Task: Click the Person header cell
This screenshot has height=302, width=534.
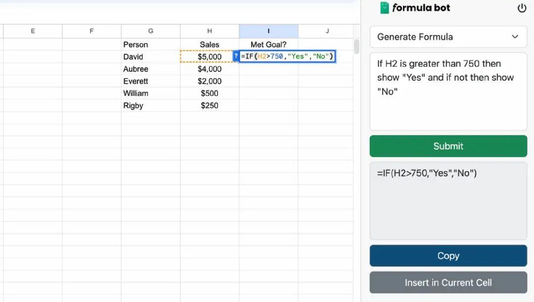Action: pyautogui.click(x=150, y=44)
